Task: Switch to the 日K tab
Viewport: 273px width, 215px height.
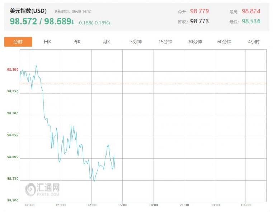Action: tap(48, 42)
